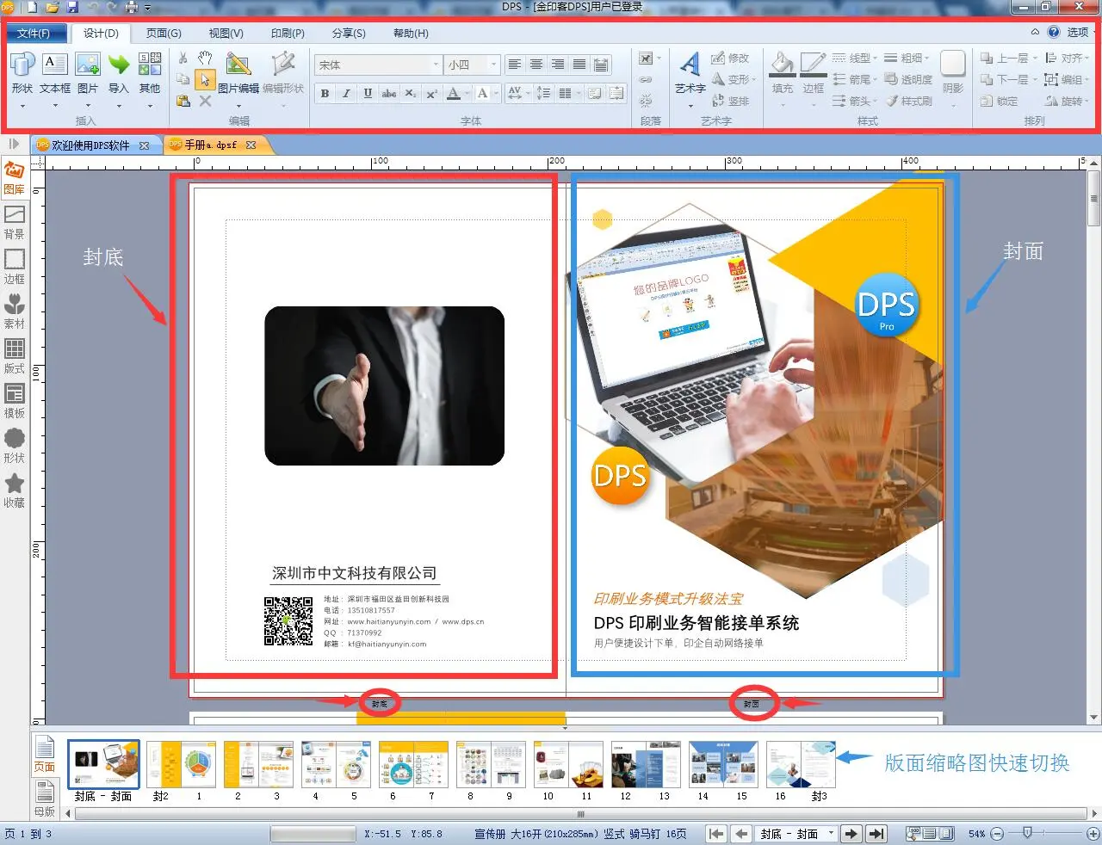This screenshot has height=845, width=1102.
Task: Open the 收藏 favorites star icon
Action: point(15,490)
